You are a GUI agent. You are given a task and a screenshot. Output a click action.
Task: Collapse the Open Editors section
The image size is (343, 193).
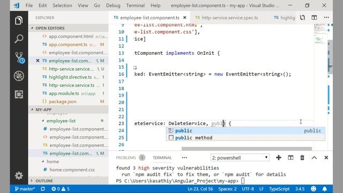(x=69, y=28)
